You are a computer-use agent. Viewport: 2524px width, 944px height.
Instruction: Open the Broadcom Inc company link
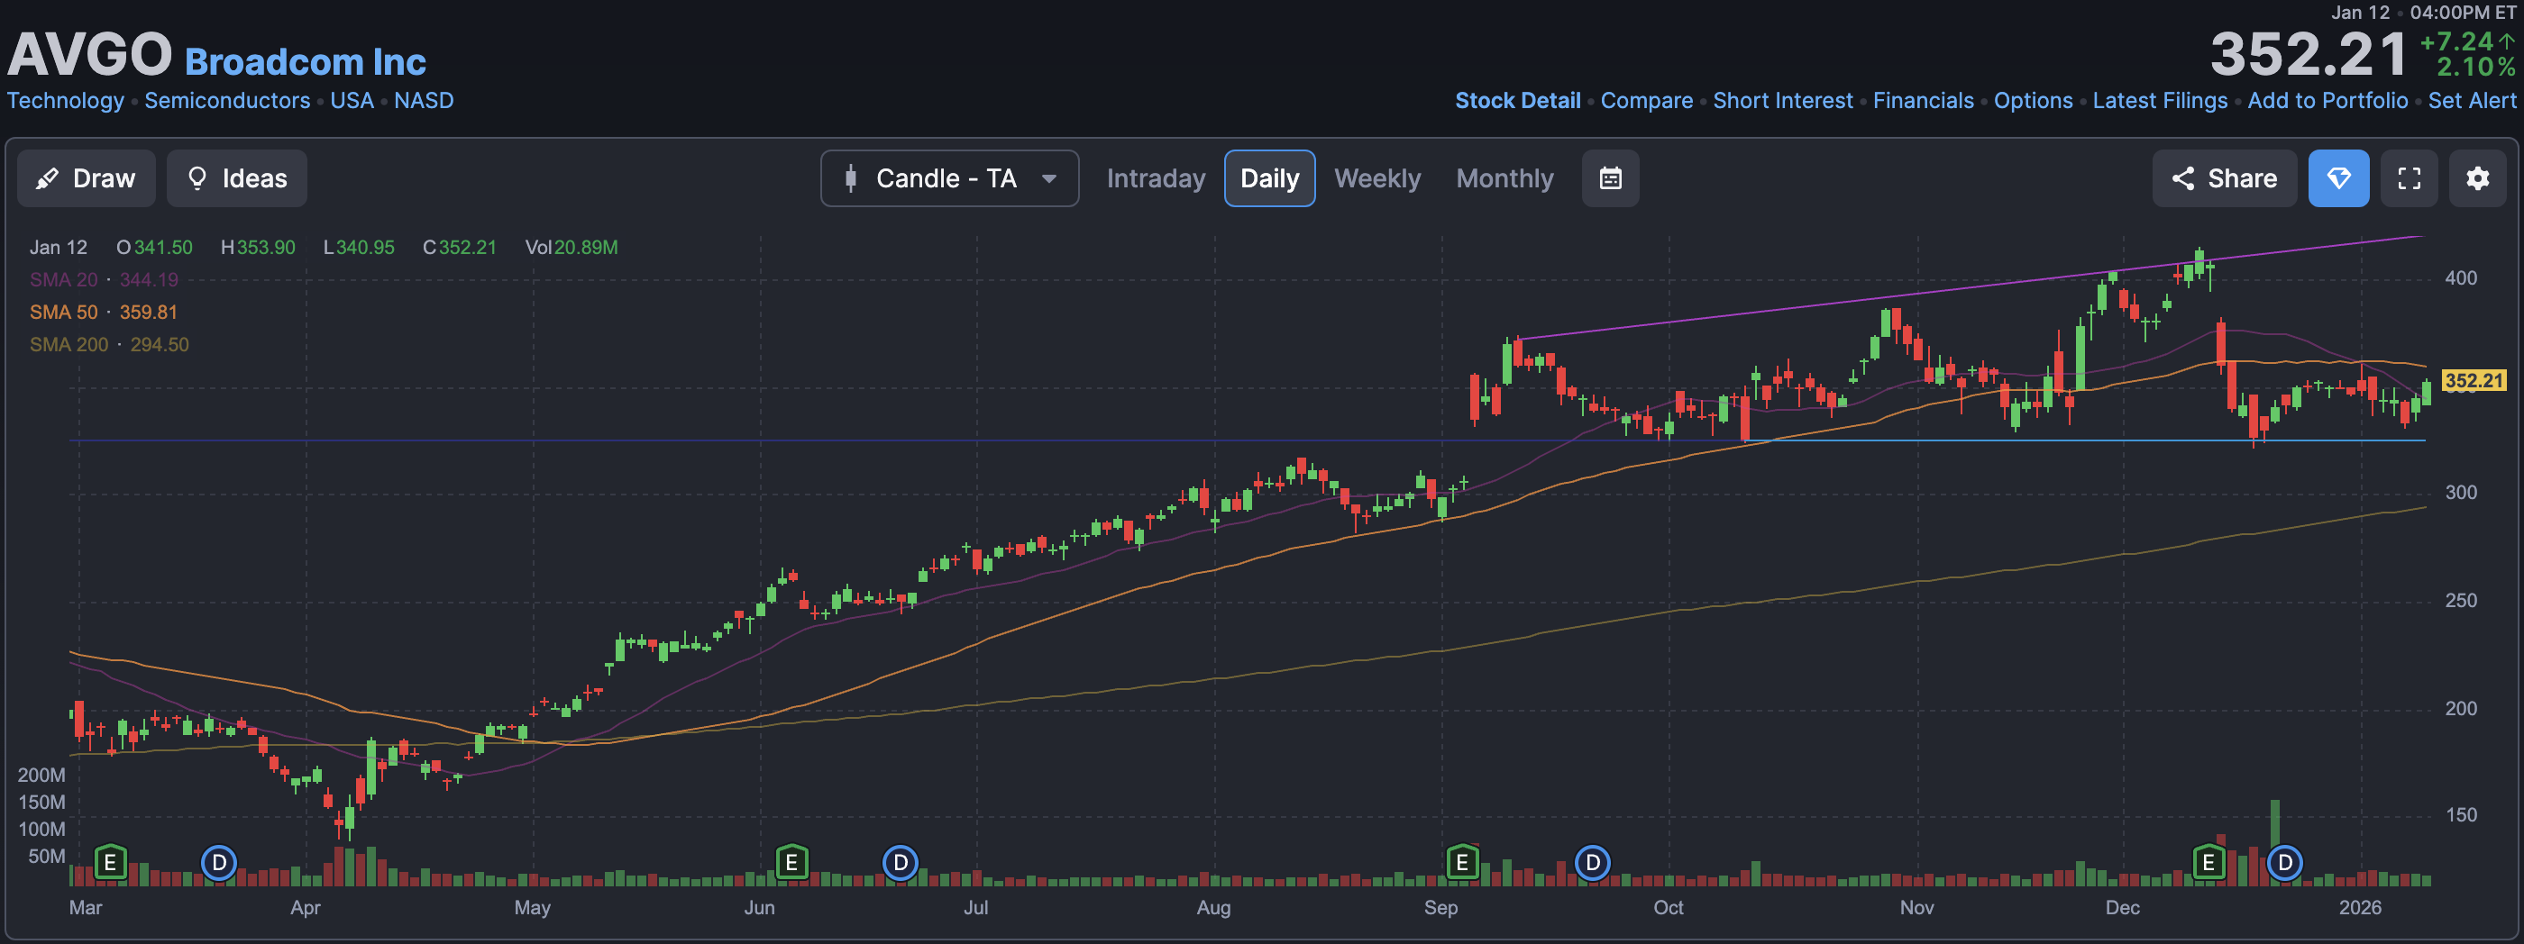tap(305, 61)
